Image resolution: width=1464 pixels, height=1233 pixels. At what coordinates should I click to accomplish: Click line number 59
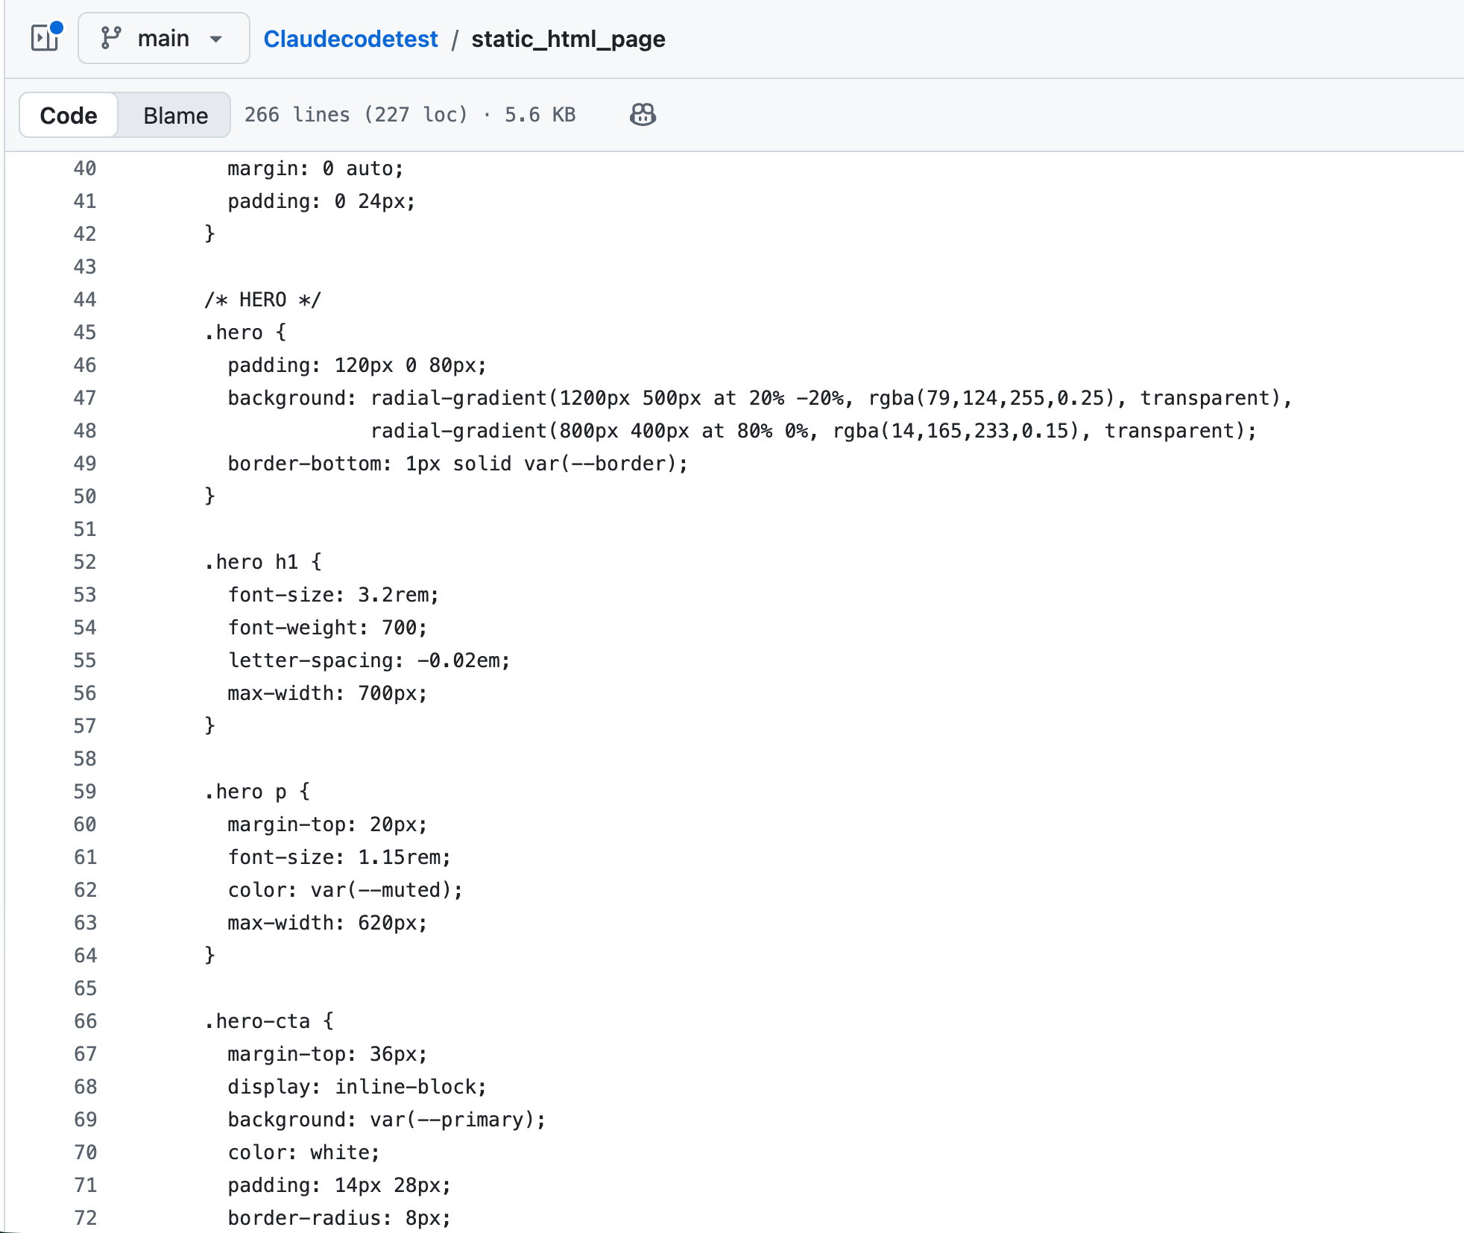(85, 792)
